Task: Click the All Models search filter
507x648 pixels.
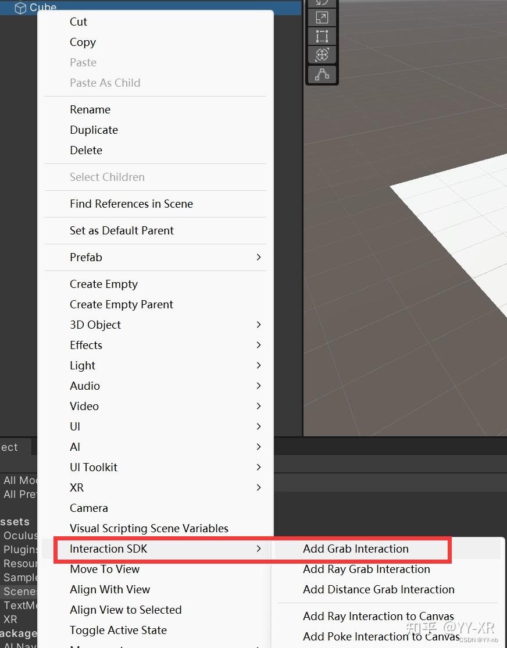Action: [17, 480]
